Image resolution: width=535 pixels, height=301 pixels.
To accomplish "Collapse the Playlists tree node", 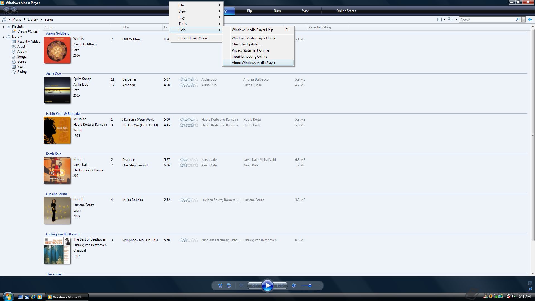I will coord(3,27).
